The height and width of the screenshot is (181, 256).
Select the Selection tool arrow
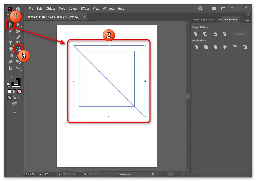click(x=10, y=25)
